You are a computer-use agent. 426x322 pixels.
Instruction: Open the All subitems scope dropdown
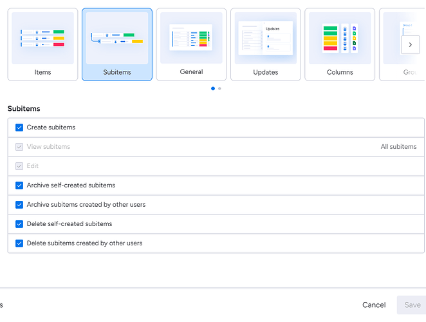[398, 147]
